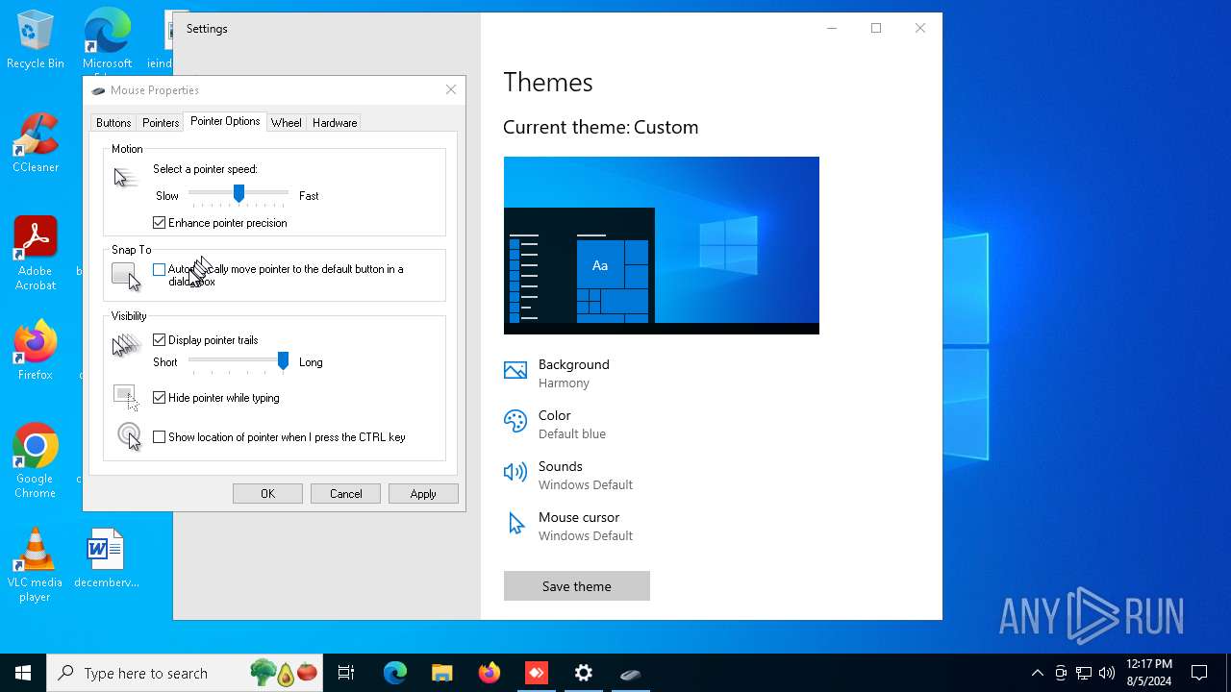1231x692 pixels.
Task: Open File Explorer from the taskbar
Action: coord(441,673)
